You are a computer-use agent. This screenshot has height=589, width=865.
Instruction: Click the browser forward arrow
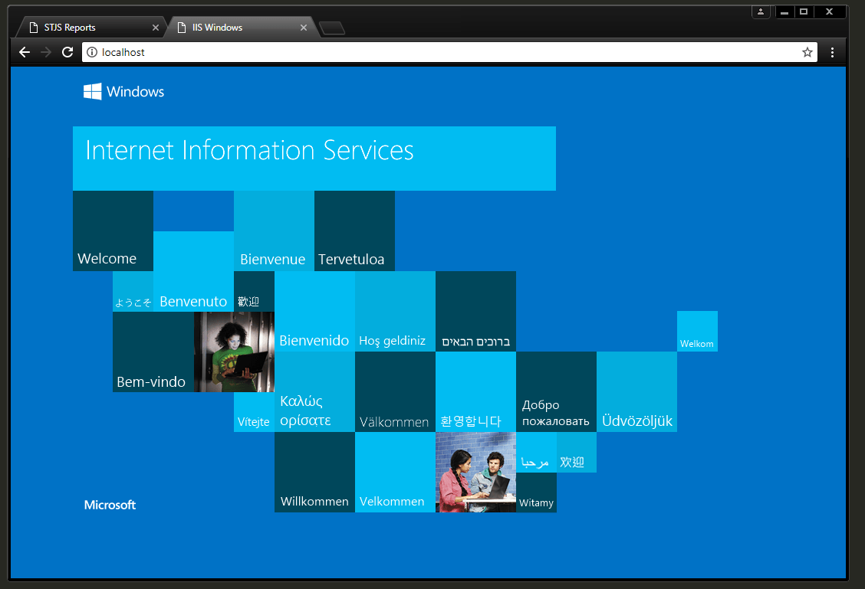[46, 52]
